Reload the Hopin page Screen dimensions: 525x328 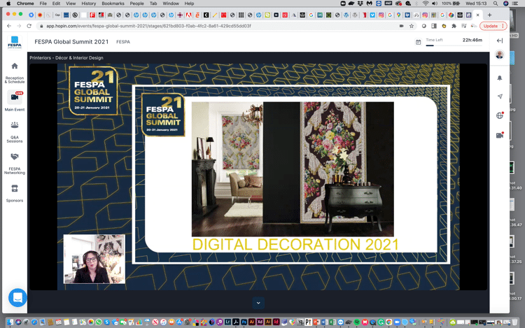coord(29,26)
